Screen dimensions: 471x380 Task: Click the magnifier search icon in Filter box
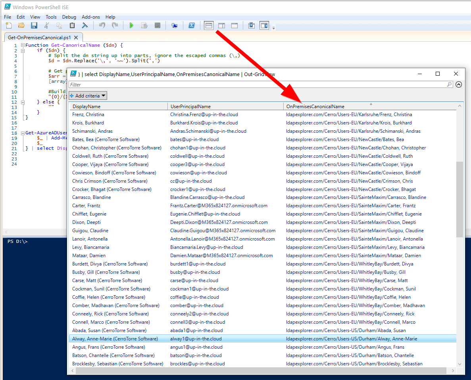[449, 84]
